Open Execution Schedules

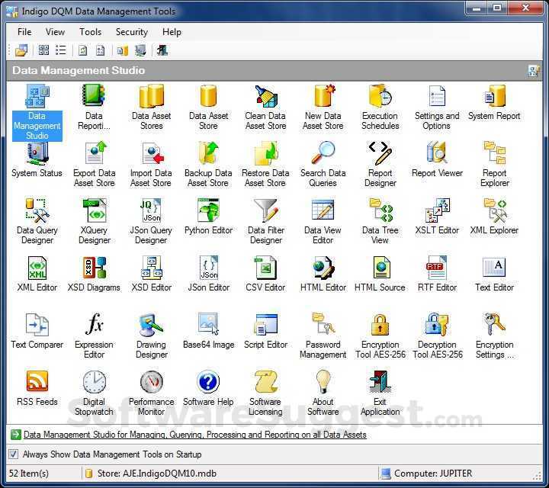pyautogui.click(x=380, y=107)
